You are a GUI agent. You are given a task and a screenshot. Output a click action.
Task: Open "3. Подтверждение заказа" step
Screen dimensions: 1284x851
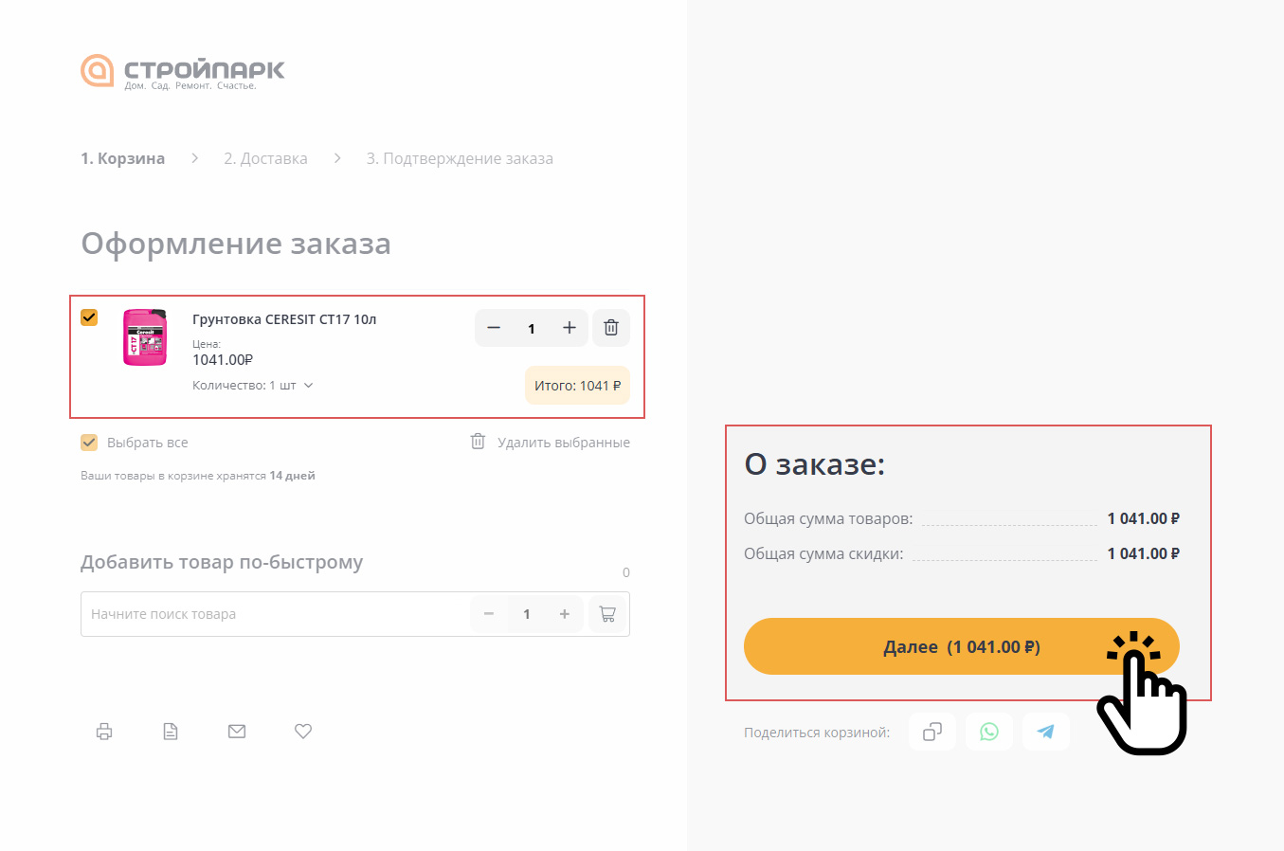point(460,158)
